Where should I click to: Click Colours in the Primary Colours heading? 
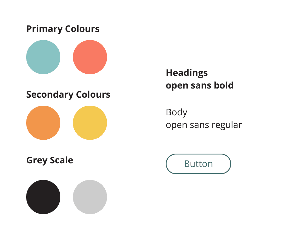point(82,29)
